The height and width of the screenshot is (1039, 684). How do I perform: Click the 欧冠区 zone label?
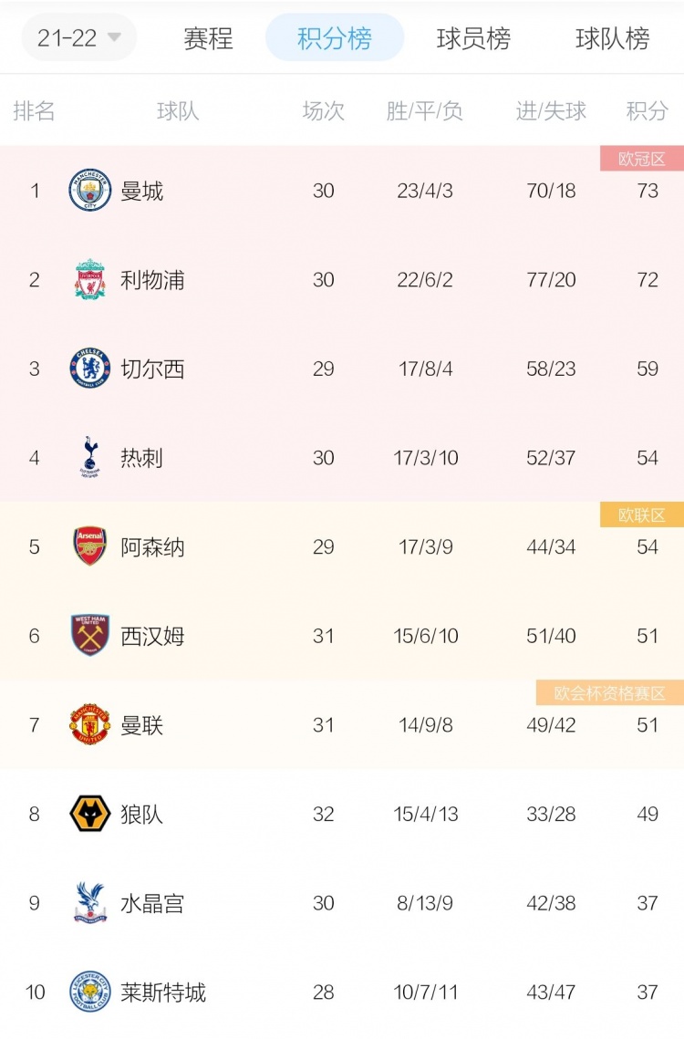coord(641,159)
